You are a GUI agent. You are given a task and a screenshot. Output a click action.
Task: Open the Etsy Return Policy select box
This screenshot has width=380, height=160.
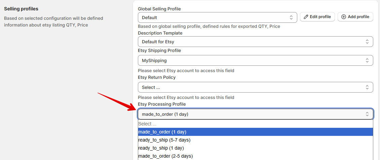[252, 87]
